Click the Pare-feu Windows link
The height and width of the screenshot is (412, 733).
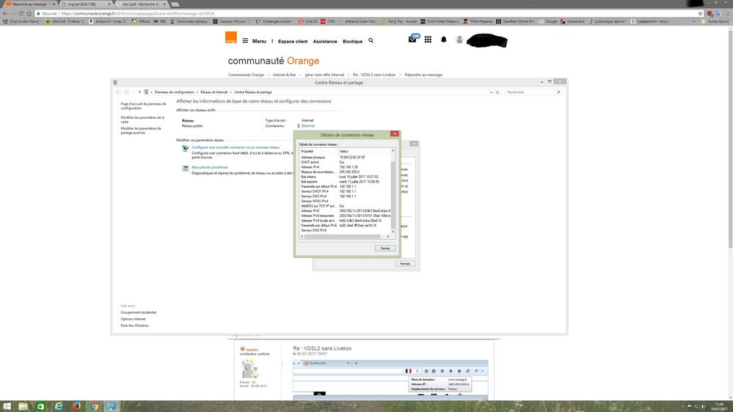click(134, 325)
